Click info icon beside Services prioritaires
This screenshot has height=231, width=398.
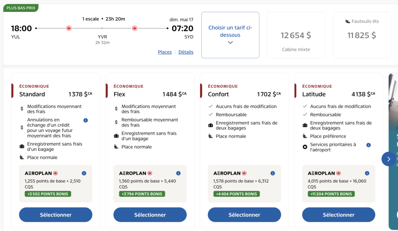pos(368,145)
